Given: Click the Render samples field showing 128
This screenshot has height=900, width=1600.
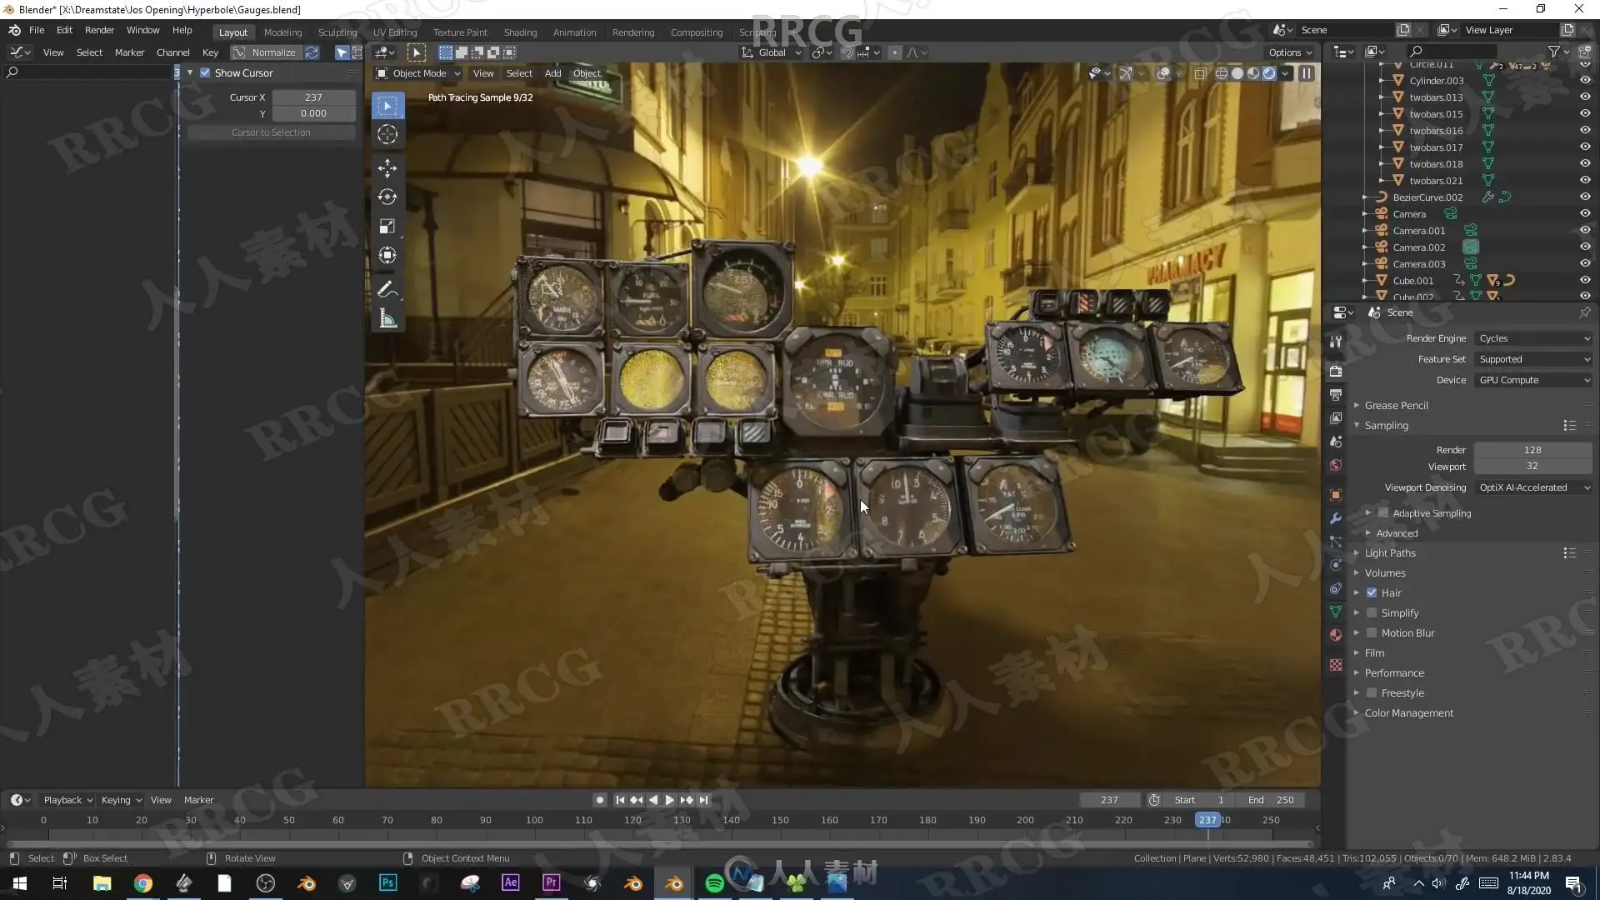Looking at the screenshot, I should pyautogui.click(x=1532, y=450).
